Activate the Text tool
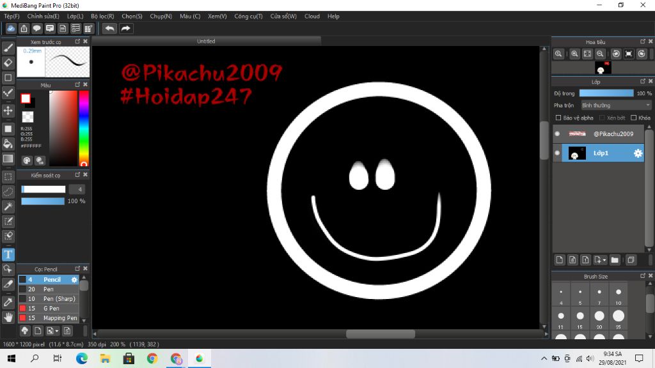The width and height of the screenshot is (655, 368). (8, 254)
